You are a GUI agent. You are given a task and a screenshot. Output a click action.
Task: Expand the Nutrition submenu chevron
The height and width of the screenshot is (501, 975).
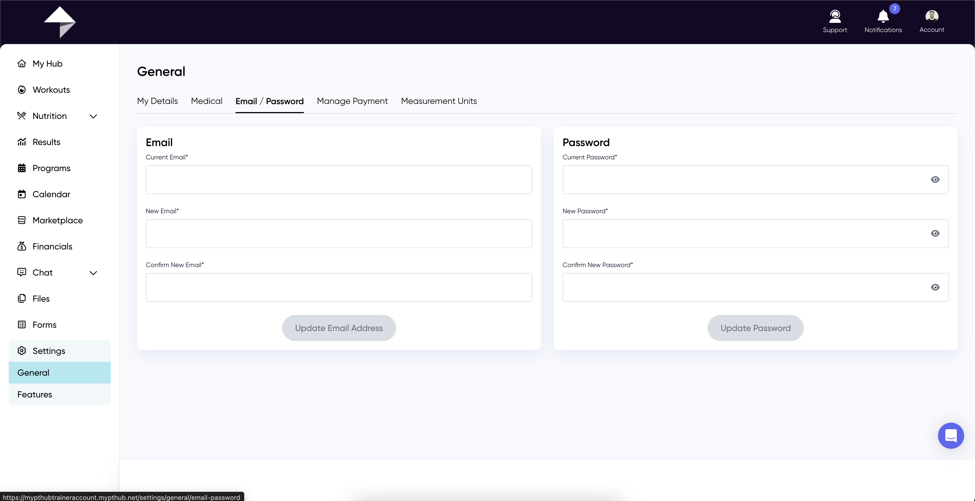pos(93,116)
